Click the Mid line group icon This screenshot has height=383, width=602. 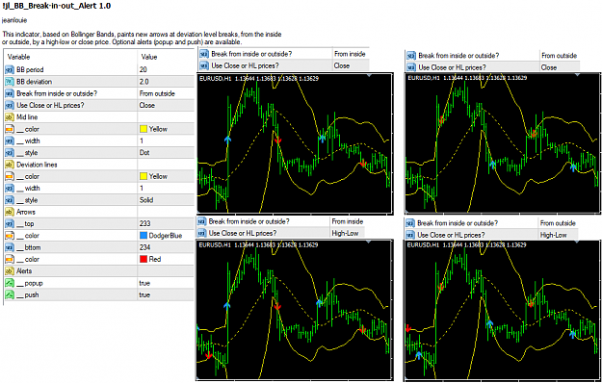pos(10,117)
